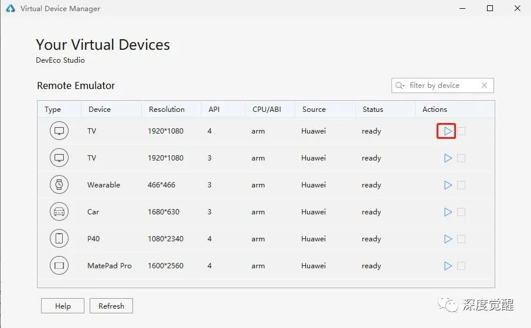The width and height of the screenshot is (531, 328).
Task: Click resolution 1600*2560
Action: pyautogui.click(x=166, y=266)
